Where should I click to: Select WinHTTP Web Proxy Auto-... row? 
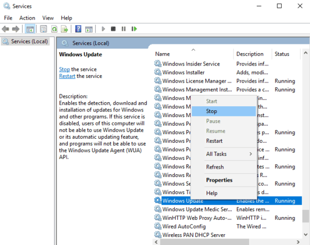point(228,218)
